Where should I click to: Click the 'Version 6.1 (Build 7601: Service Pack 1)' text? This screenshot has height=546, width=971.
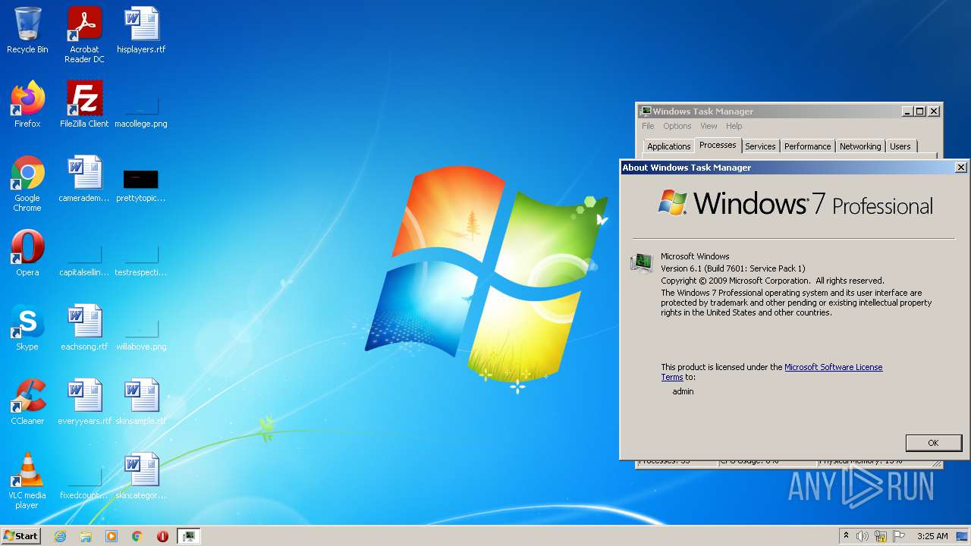tap(733, 268)
